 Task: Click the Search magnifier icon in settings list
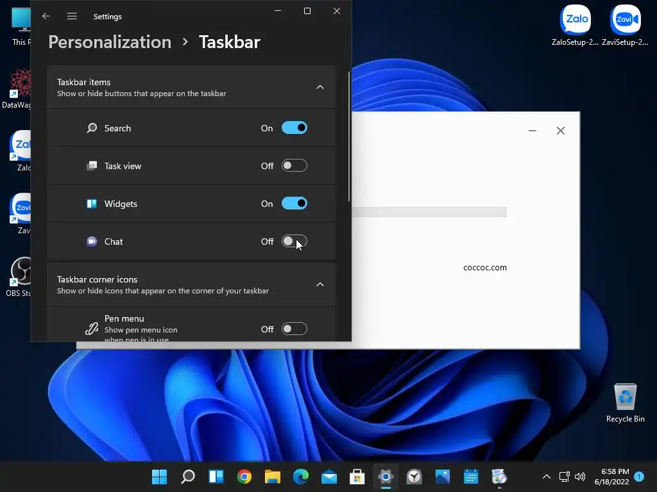pyautogui.click(x=92, y=128)
